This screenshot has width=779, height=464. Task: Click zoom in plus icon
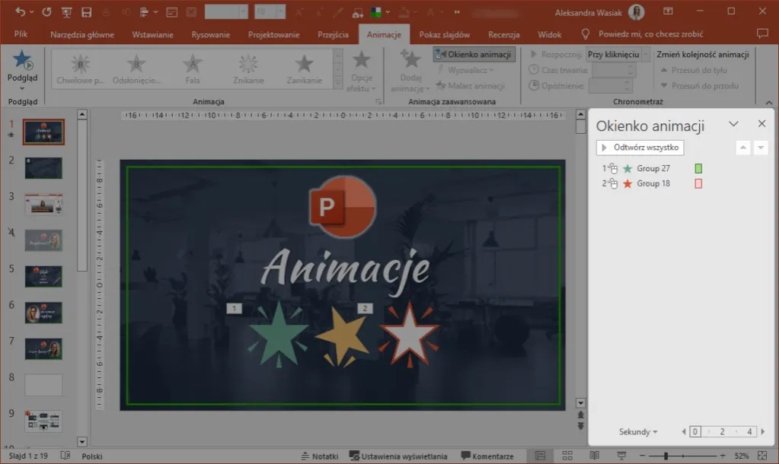click(723, 456)
